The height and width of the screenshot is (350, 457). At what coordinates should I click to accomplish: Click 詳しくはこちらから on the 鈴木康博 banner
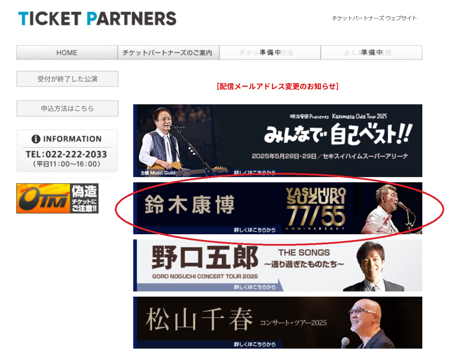pyautogui.click(x=255, y=230)
